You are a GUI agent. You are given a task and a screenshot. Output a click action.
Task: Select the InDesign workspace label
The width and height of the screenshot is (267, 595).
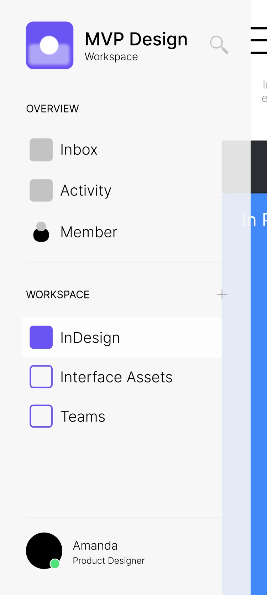(90, 338)
